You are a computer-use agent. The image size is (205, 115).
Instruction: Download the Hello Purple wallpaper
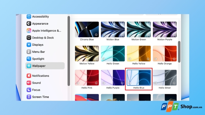[x=122, y=83]
